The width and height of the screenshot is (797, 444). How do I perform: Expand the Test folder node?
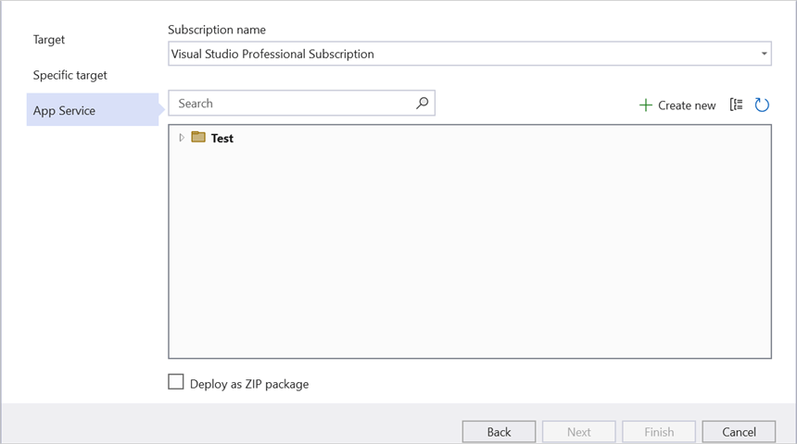[x=182, y=138]
